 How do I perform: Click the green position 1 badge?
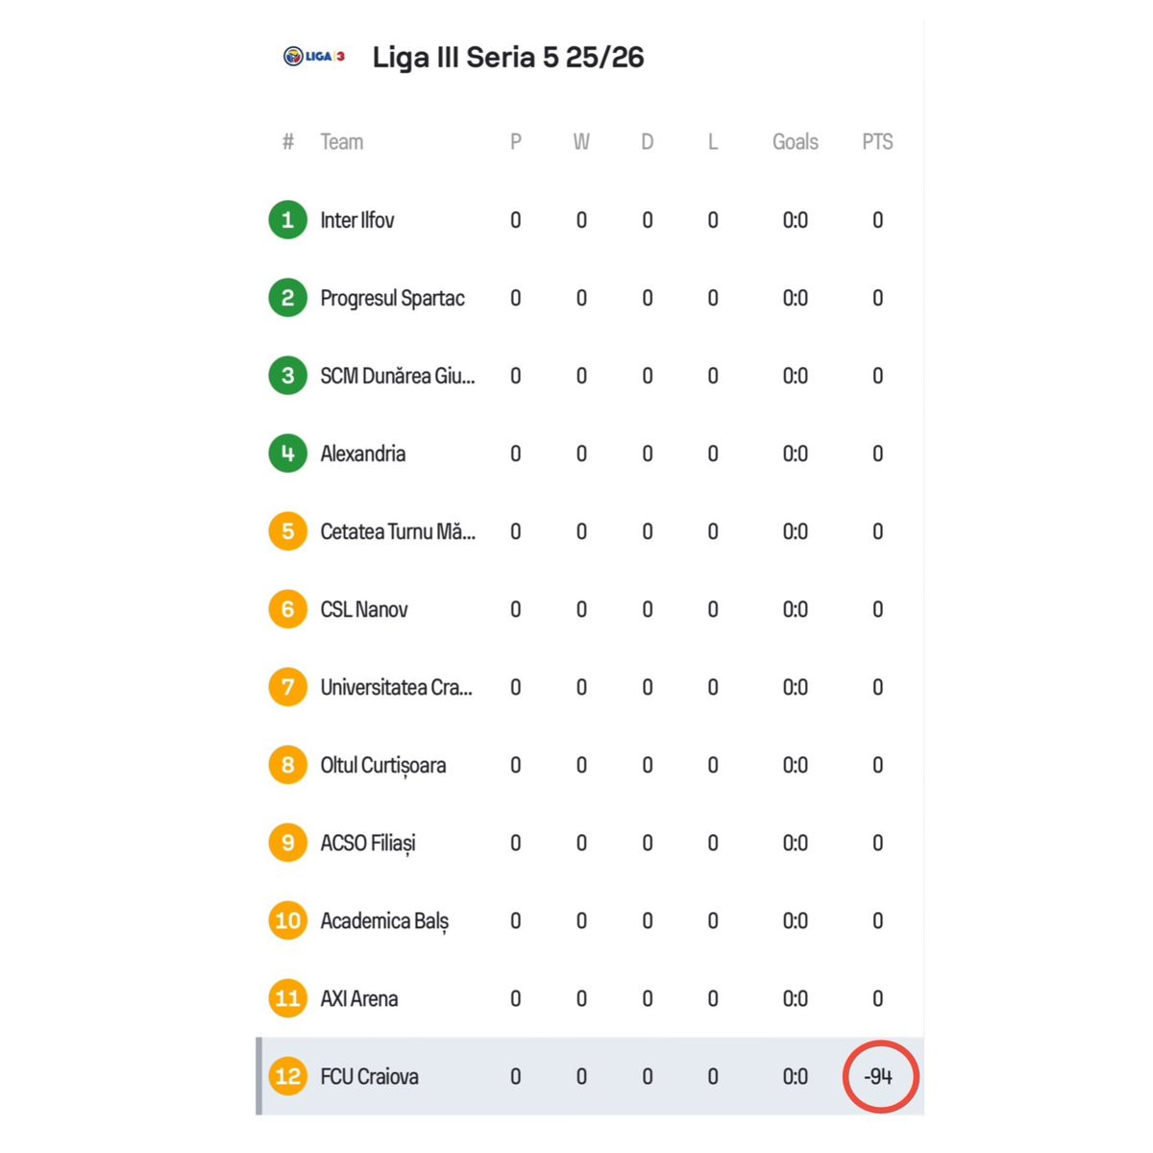(287, 220)
